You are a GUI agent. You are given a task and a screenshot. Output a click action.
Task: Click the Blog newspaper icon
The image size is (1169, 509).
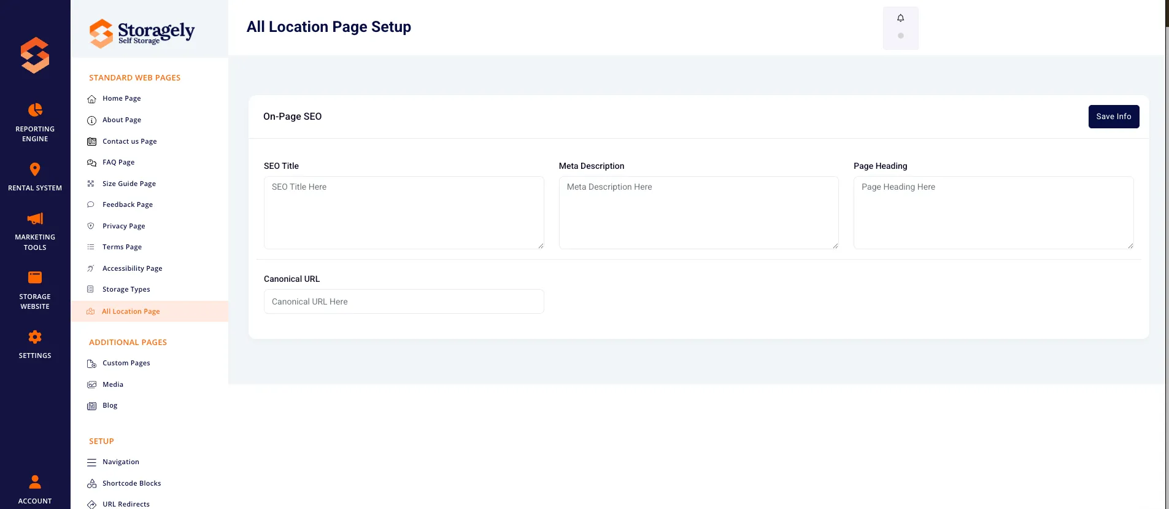click(x=91, y=406)
